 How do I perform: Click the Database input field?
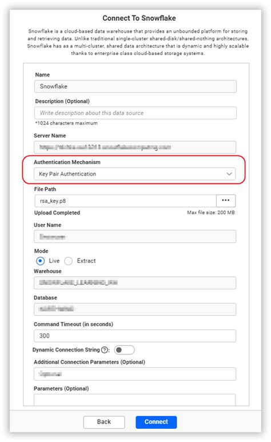[135, 309]
